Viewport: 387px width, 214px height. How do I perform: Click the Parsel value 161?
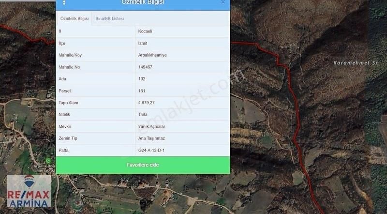[142, 91]
